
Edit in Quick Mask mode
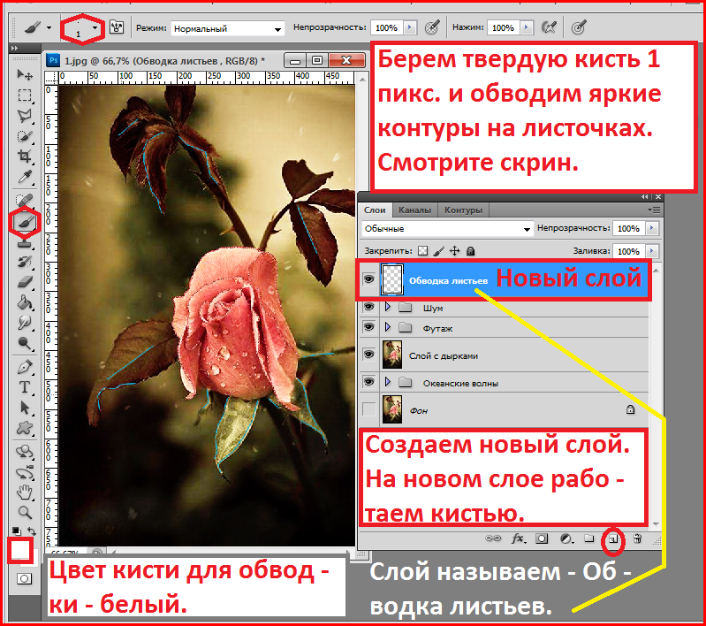(x=24, y=578)
